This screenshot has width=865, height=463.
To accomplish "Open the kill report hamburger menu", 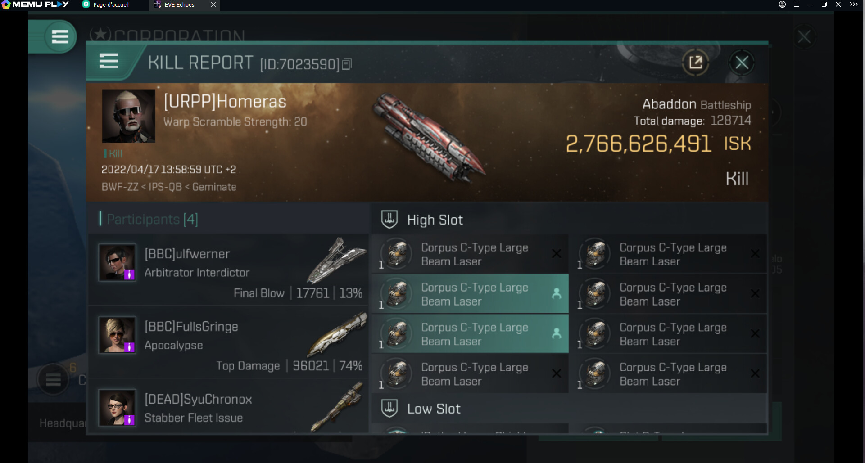I will (109, 61).
